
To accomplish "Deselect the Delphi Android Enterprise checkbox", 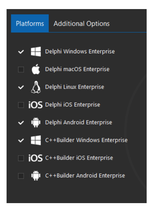I will tap(21, 123).
